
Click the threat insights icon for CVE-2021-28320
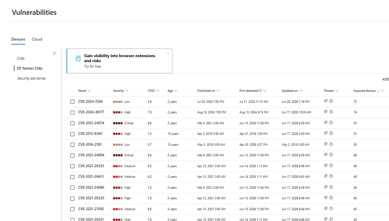point(326,198)
